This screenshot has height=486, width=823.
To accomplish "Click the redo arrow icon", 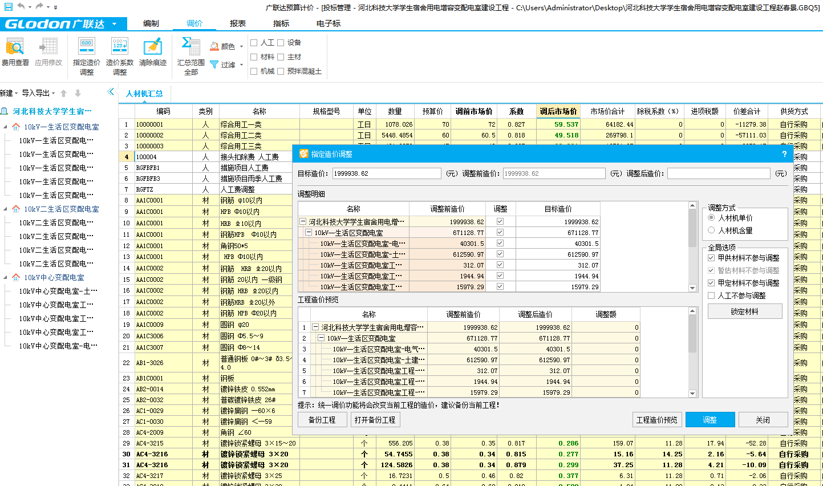I will point(39,6).
